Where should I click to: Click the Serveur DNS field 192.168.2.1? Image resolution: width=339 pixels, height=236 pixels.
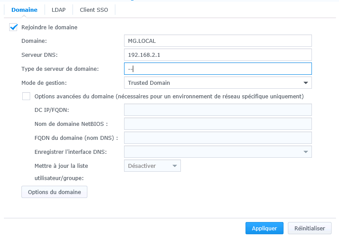tap(218, 55)
